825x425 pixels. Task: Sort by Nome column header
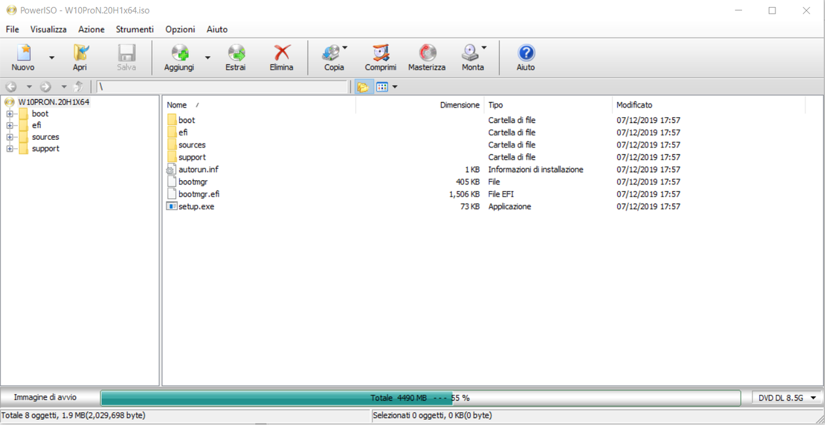pyautogui.click(x=260, y=105)
